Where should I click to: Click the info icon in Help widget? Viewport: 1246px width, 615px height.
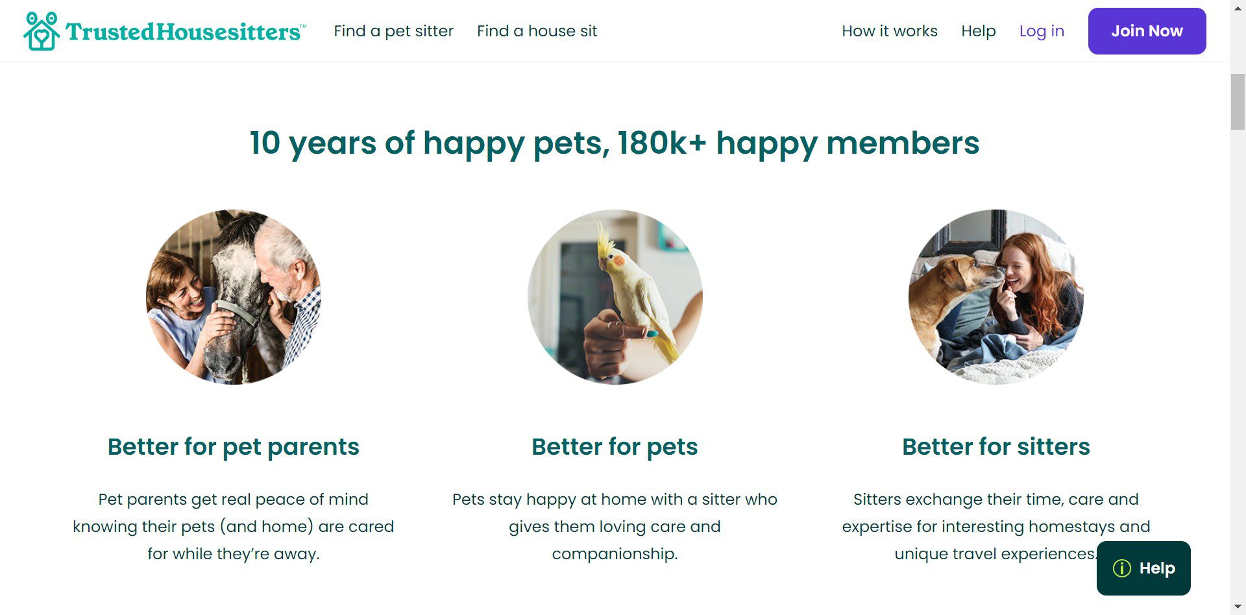point(1121,568)
